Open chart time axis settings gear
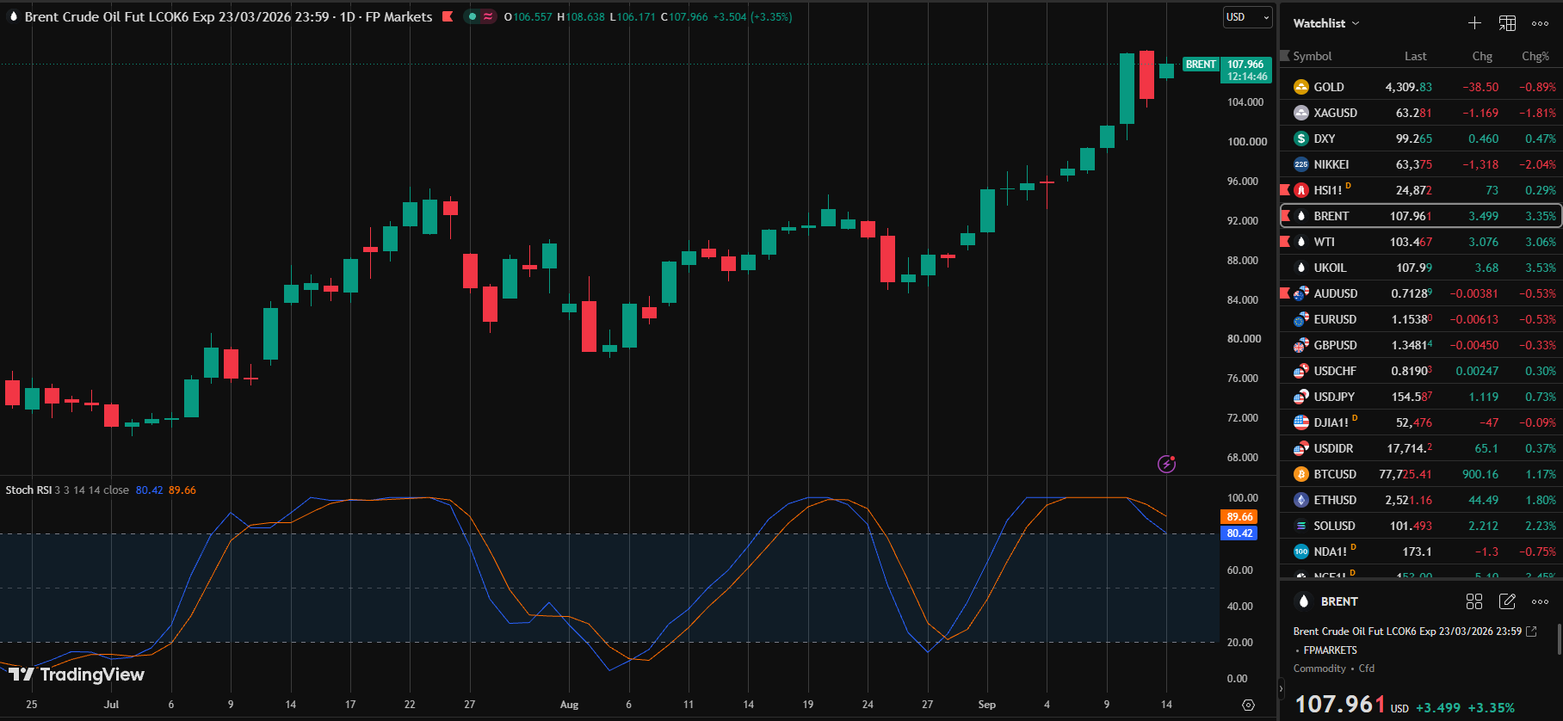Image resolution: width=1563 pixels, height=721 pixels. [1248, 705]
